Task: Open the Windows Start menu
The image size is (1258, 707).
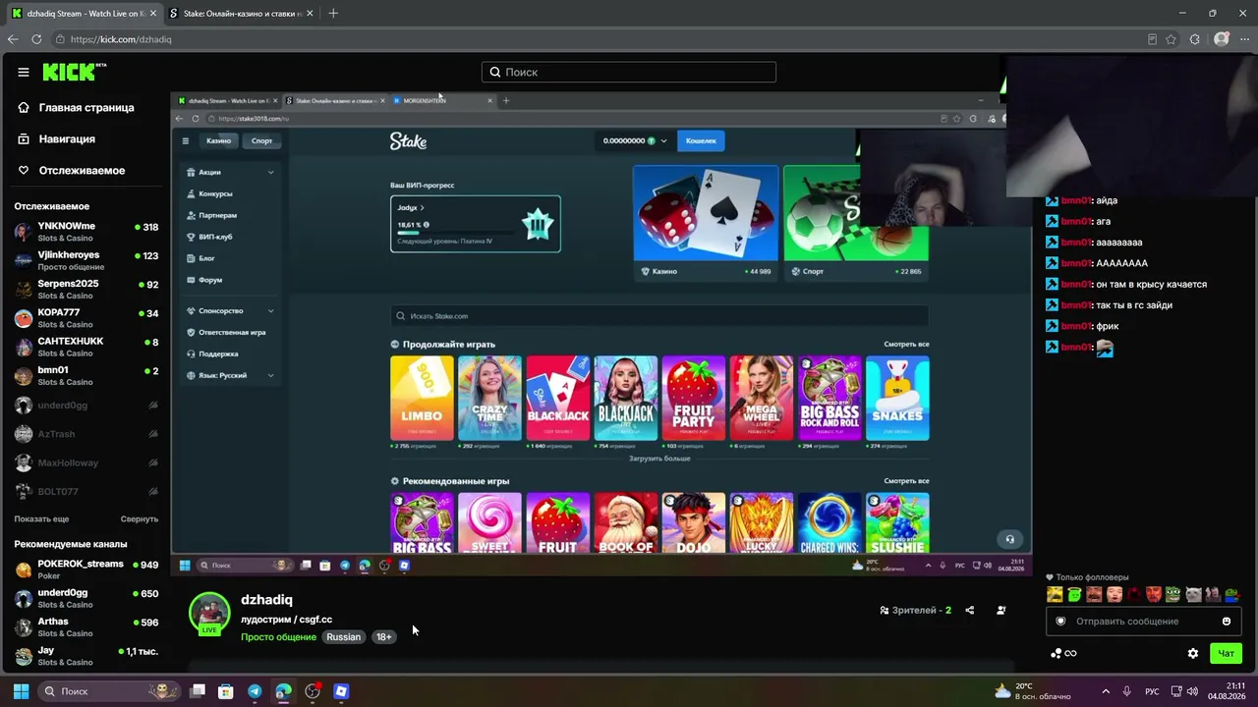Action: (x=21, y=691)
